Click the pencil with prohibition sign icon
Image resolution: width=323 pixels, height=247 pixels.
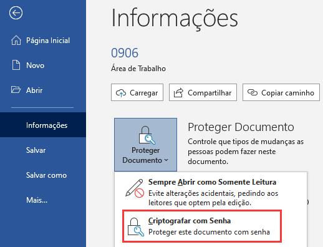pos(135,188)
